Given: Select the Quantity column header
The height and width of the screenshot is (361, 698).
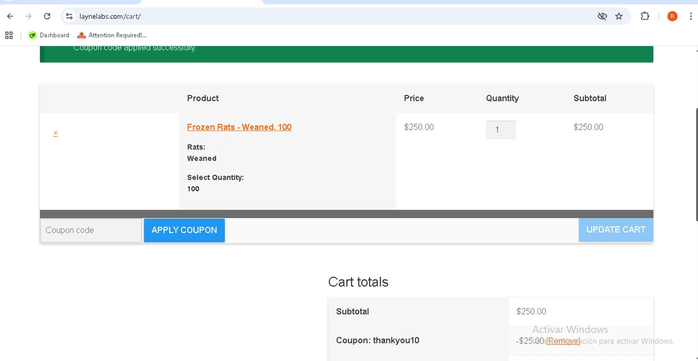Looking at the screenshot, I should point(502,98).
